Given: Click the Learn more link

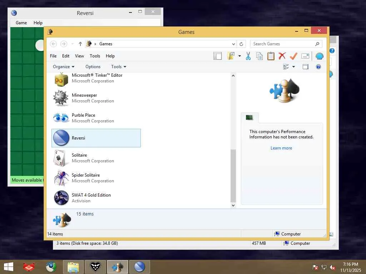Looking at the screenshot, I should tap(281, 148).
